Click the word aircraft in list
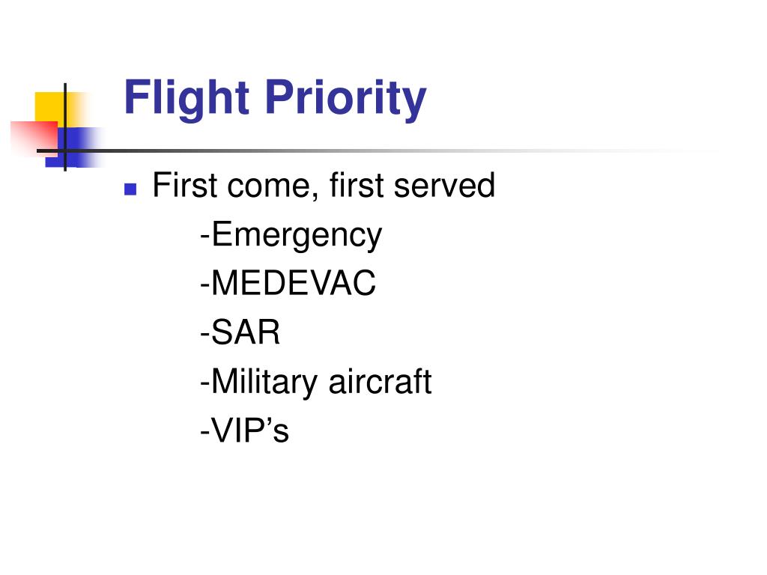Image resolution: width=767 pixels, height=575 pixels. (x=380, y=381)
